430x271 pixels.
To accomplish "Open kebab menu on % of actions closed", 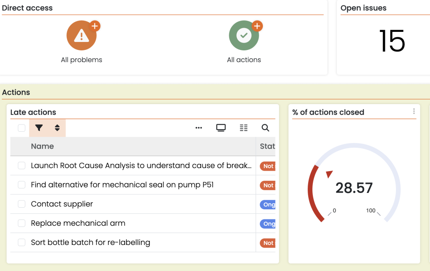I will 414,112.
